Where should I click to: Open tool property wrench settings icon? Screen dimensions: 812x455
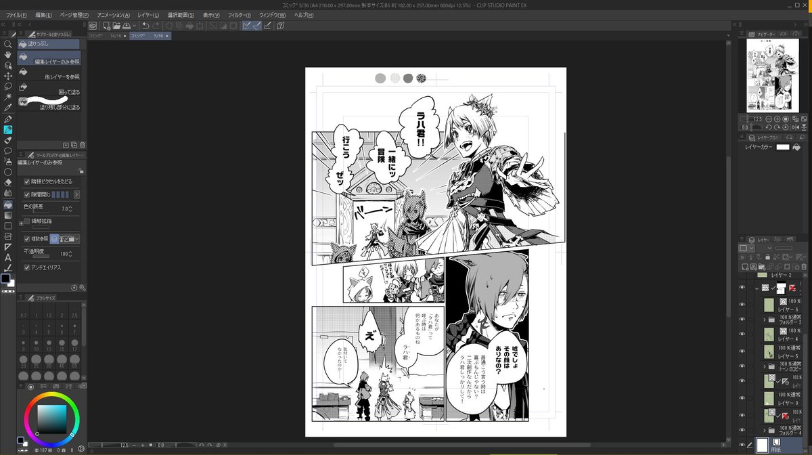(x=83, y=287)
